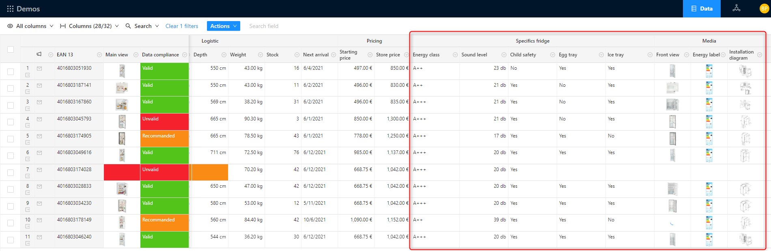The image size is (771, 251).
Task: Open the network graph view icon
Action: pyautogui.click(x=736, y=9)
